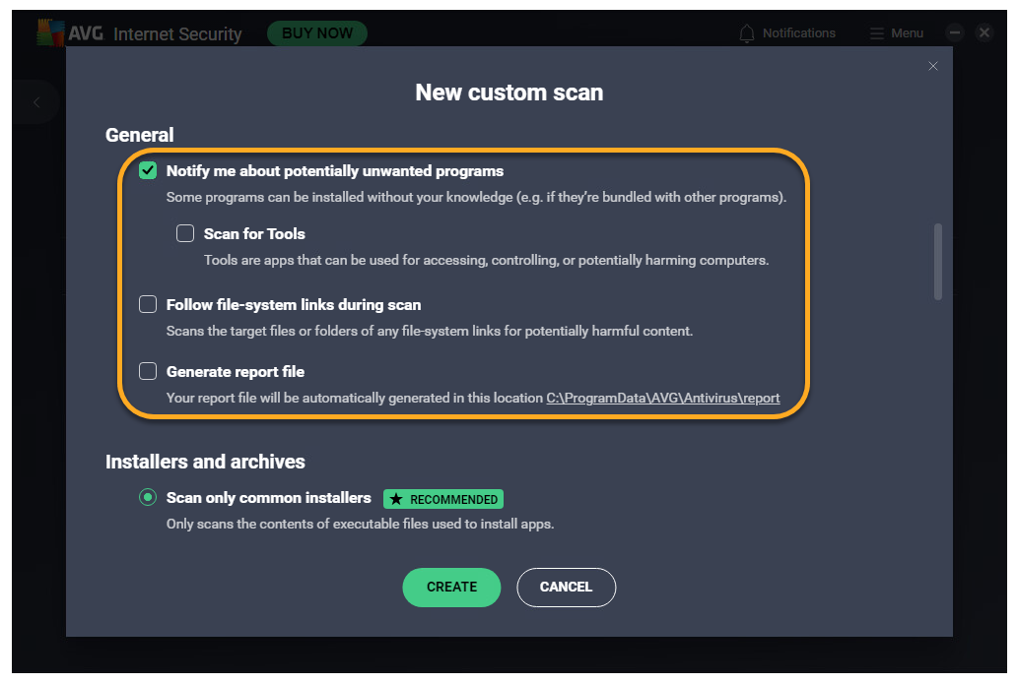This screenshot has height=684, width=1018.
Task: Click the Create button
Action: [451, 587]
